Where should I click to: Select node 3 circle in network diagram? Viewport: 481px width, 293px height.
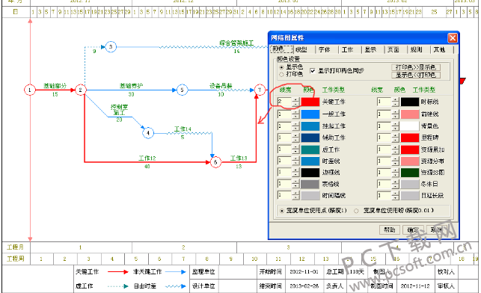pyautogui.click(x=111, y=47)
